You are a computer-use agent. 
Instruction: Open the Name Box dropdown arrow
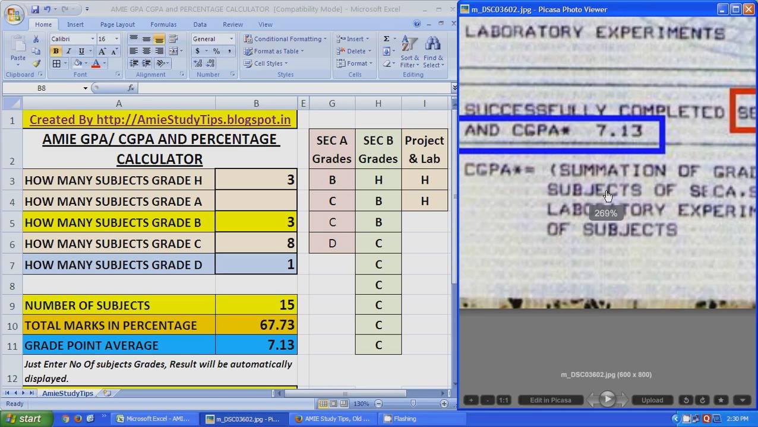[x=85, y=88]
